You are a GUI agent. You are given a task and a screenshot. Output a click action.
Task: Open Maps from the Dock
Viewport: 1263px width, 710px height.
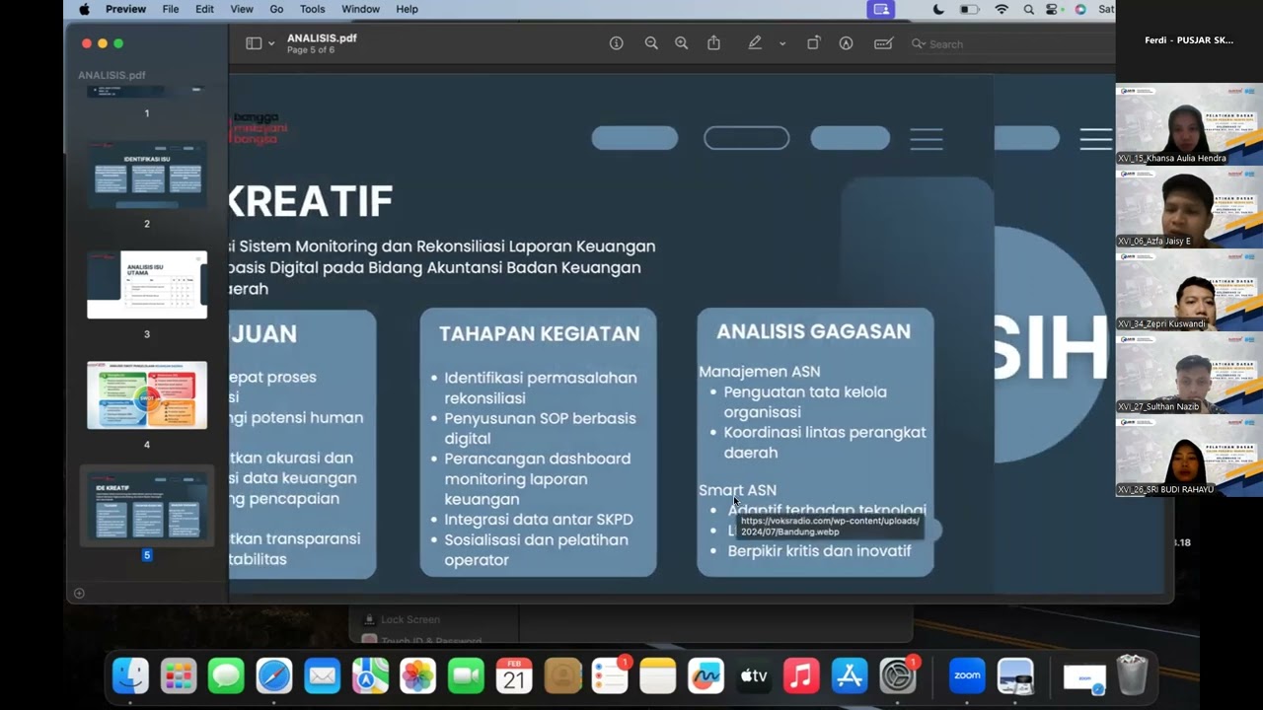click(370, 675)
